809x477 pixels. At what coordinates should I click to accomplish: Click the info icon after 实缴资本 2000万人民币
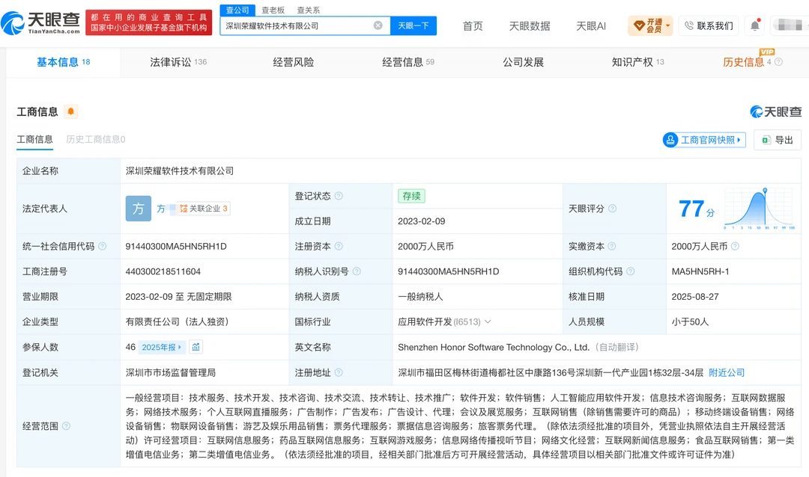point(736,246)
